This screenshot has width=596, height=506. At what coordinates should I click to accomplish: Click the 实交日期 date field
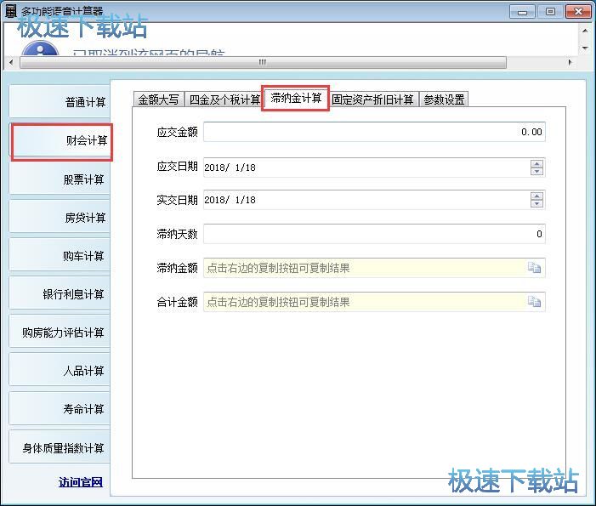(x=374, y=200)
